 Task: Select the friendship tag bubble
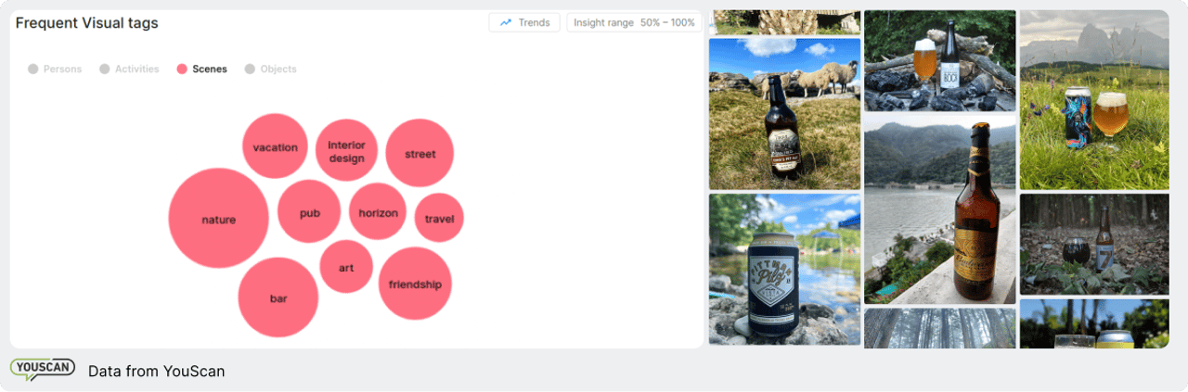coord(415,284)
